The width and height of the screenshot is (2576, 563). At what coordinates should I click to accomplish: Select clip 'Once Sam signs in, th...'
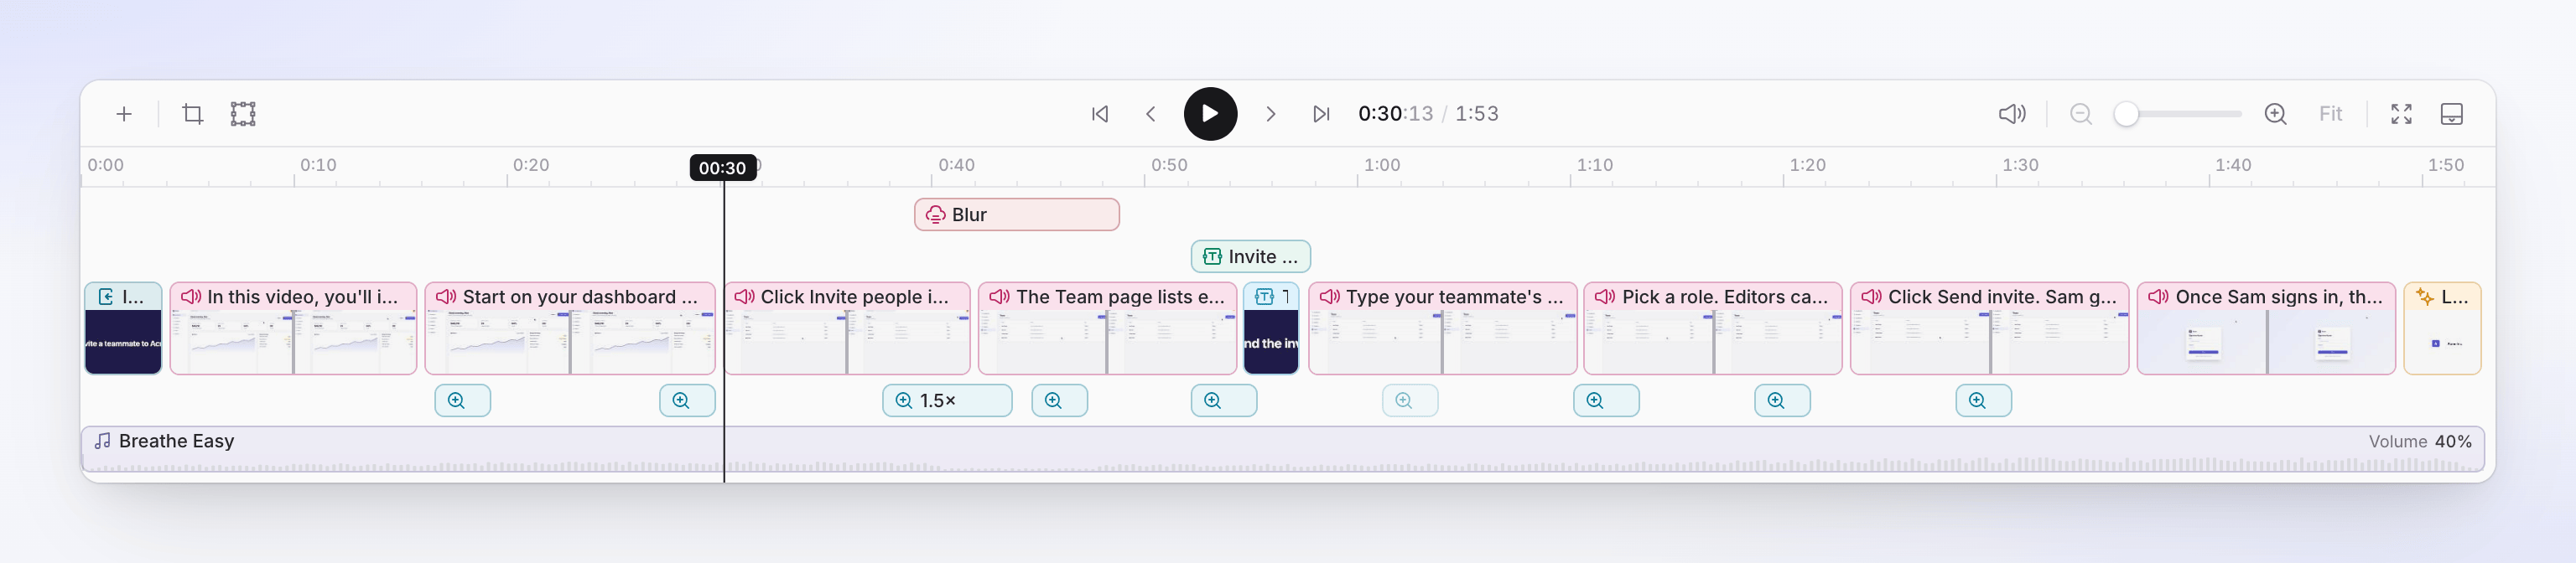[2266, 328]
